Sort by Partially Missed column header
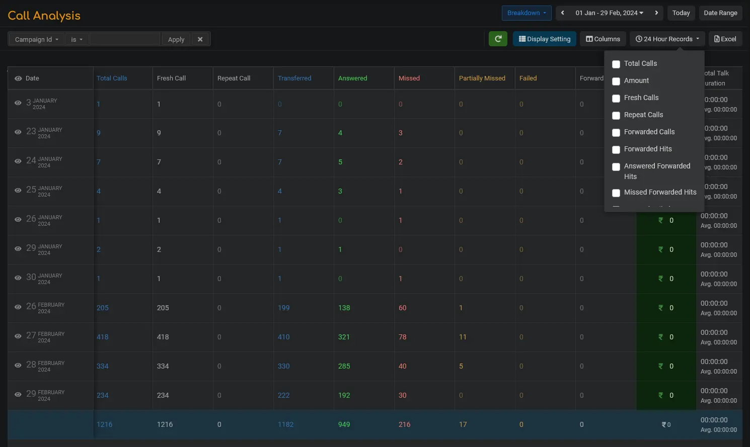750x447 pixels. 482,78
